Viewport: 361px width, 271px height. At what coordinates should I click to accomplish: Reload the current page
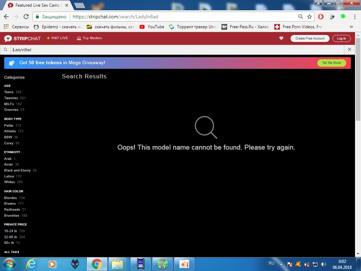click(26, 17)
